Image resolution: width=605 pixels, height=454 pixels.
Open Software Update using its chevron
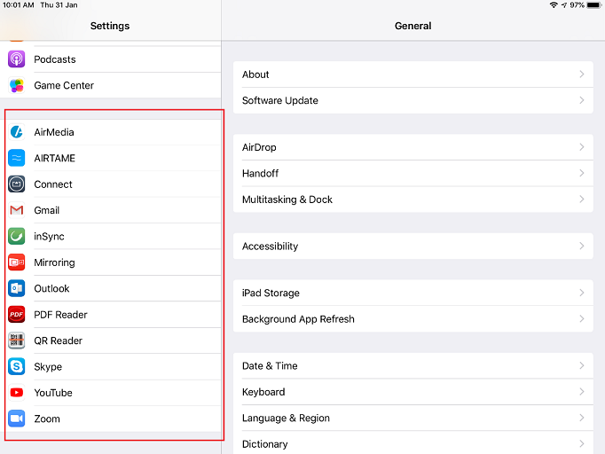pyautogui.click(x=582, y=100)
